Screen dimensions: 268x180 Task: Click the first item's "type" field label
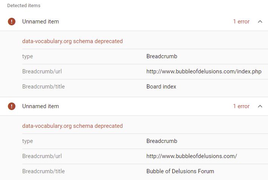(28, 56)
